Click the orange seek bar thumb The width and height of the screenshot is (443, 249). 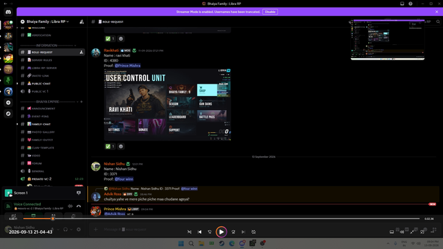tap(53, 219)
